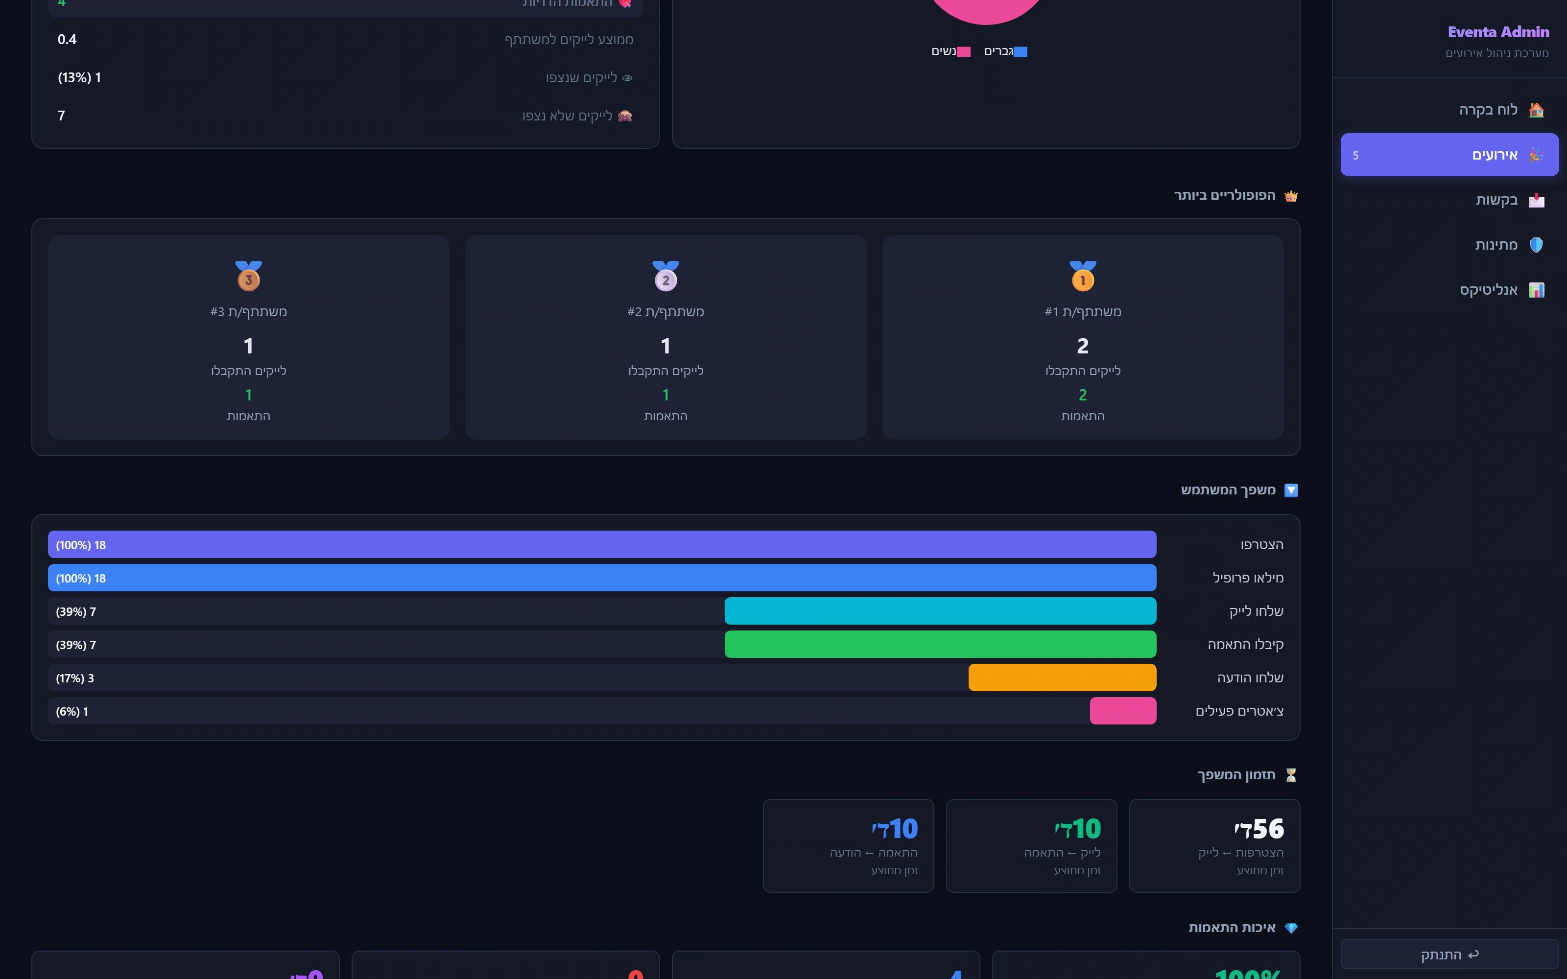Open the לוח בקרה dashboard menu item

(1449, 110)
